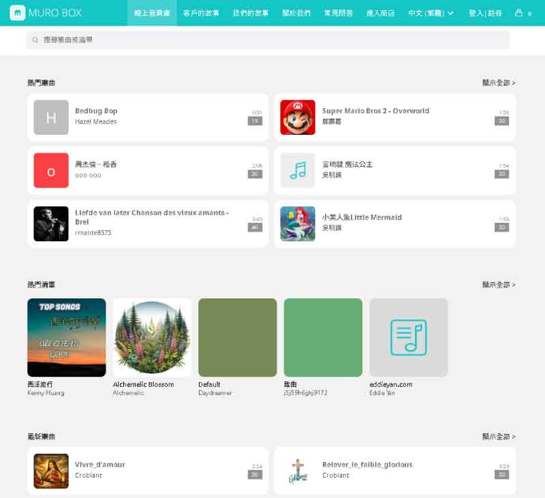This screenshot has width=545, height=498.
Task: Open the 進入商店 link
Action: tap(380, 13)
